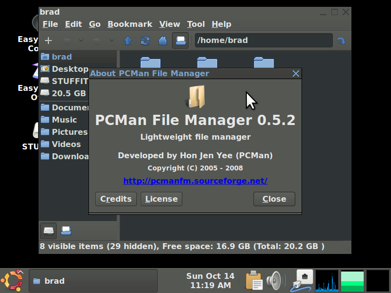This screenshot has height=293, width=391.
Task: Go up to parent folder arrow
Action: click(x=128, y=41)
